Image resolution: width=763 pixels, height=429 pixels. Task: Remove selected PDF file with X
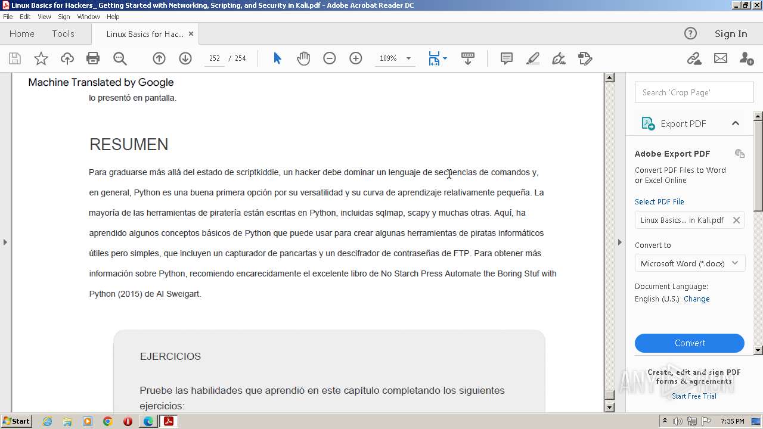[736, 220]
